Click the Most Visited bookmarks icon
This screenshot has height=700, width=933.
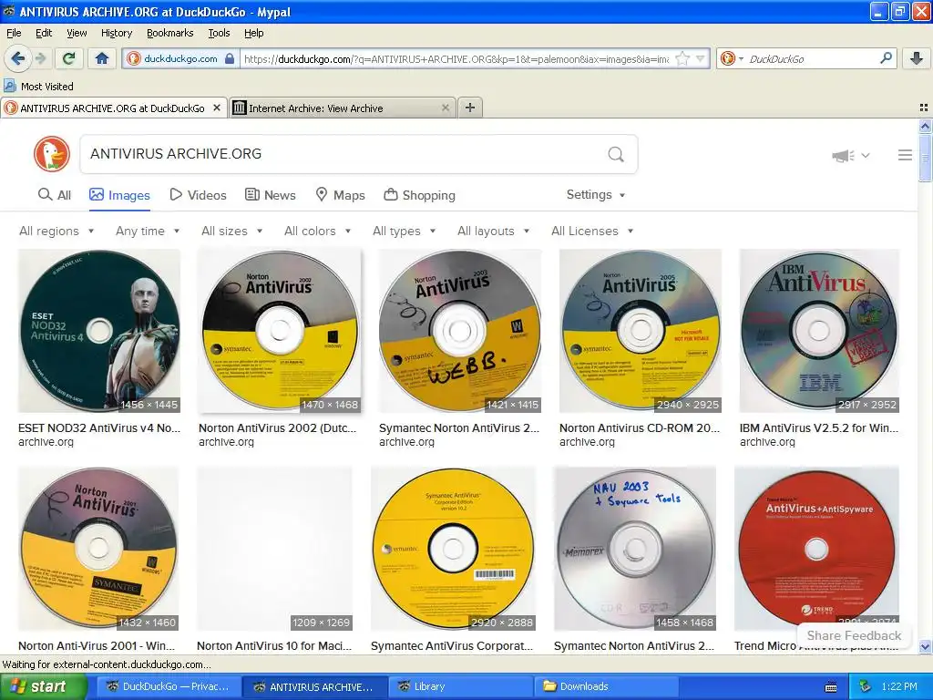[9, 86]
